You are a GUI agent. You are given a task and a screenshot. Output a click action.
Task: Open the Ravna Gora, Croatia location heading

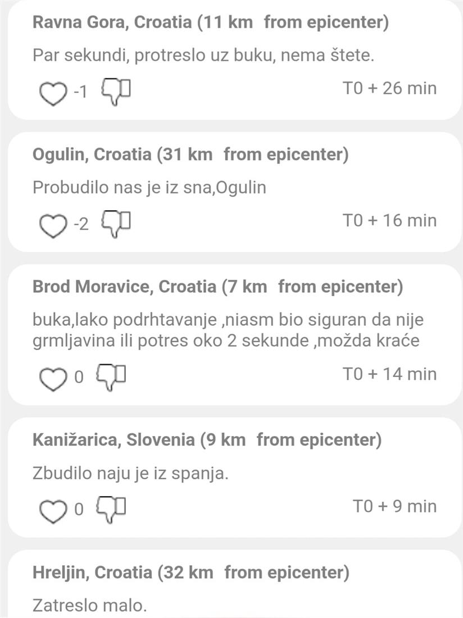(211, 23)
